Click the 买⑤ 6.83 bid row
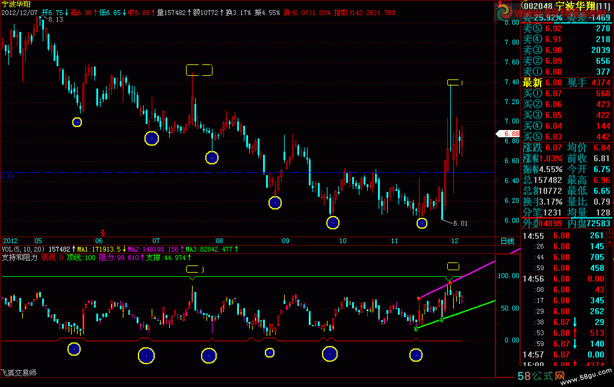 [566, 137]
